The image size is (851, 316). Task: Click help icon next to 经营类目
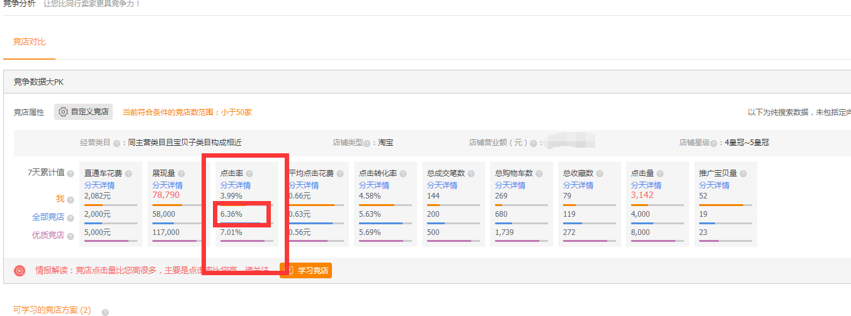tap(117, 143)
